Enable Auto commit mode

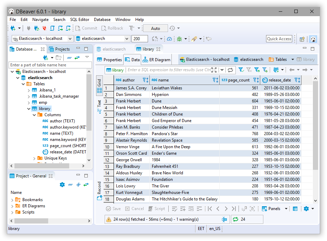(x=155, y=28)
